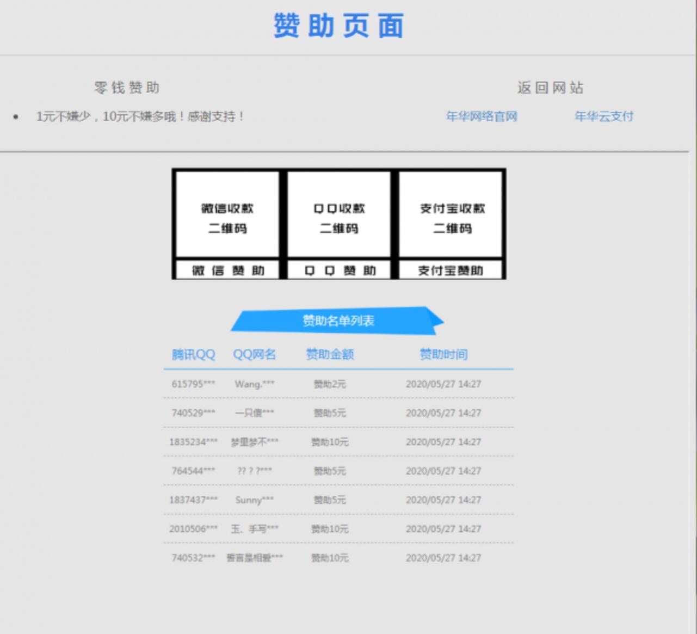Image resolution: width=697 pixels, height=634 pixels.
Task: Click the 赞助页面 page title
Action: coord(338,26)
